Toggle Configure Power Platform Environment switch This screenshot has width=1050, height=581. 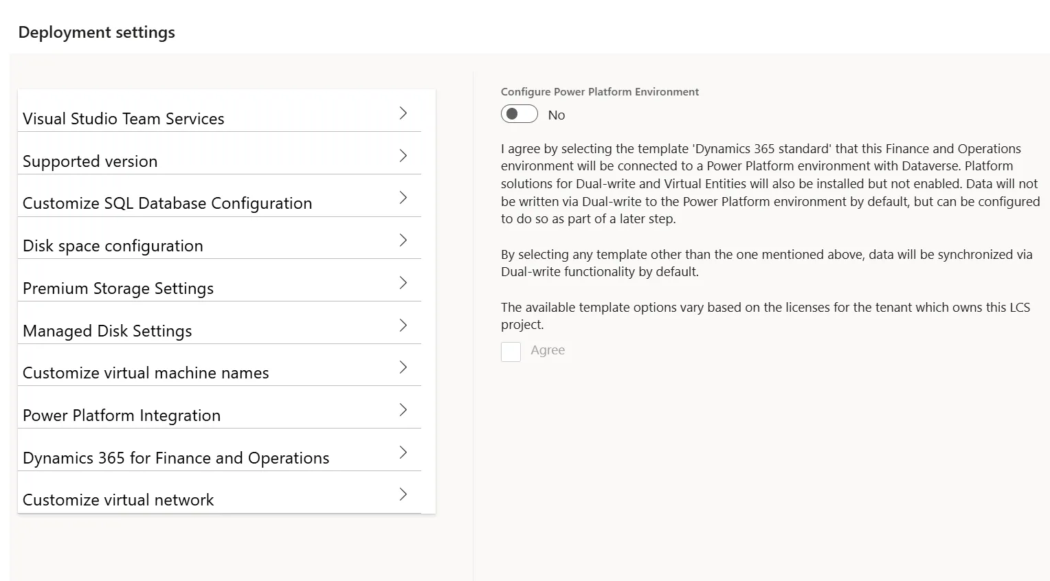coord(520,114)
